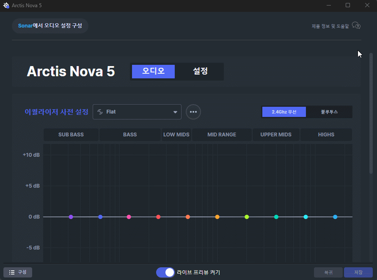The image size is (377, 280).
Task: Click the SteelSeries app logo in title bar
Action: (6, 6)
